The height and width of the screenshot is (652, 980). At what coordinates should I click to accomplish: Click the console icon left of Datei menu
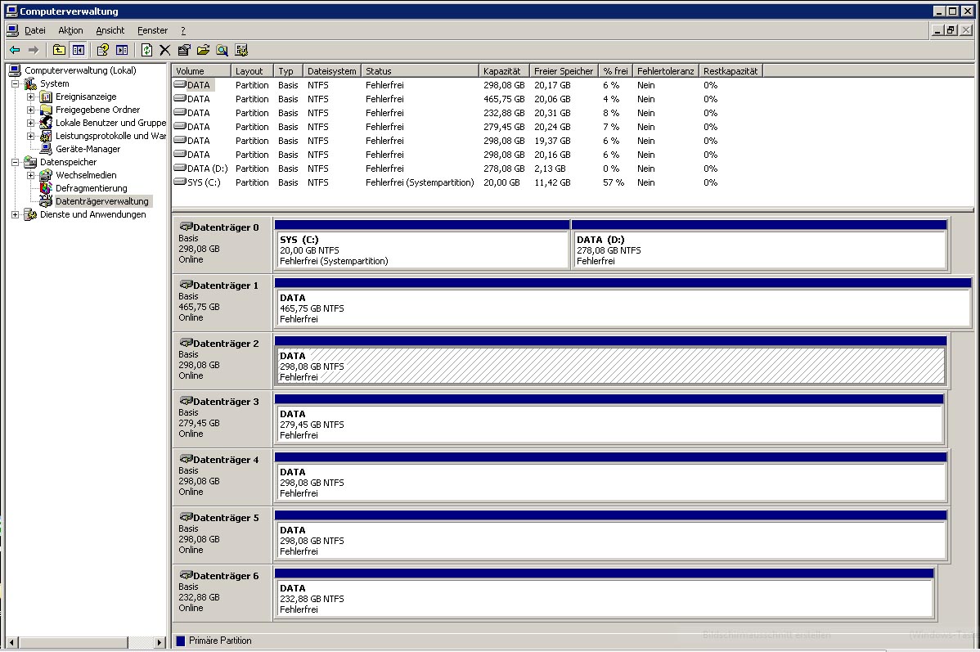12,30
